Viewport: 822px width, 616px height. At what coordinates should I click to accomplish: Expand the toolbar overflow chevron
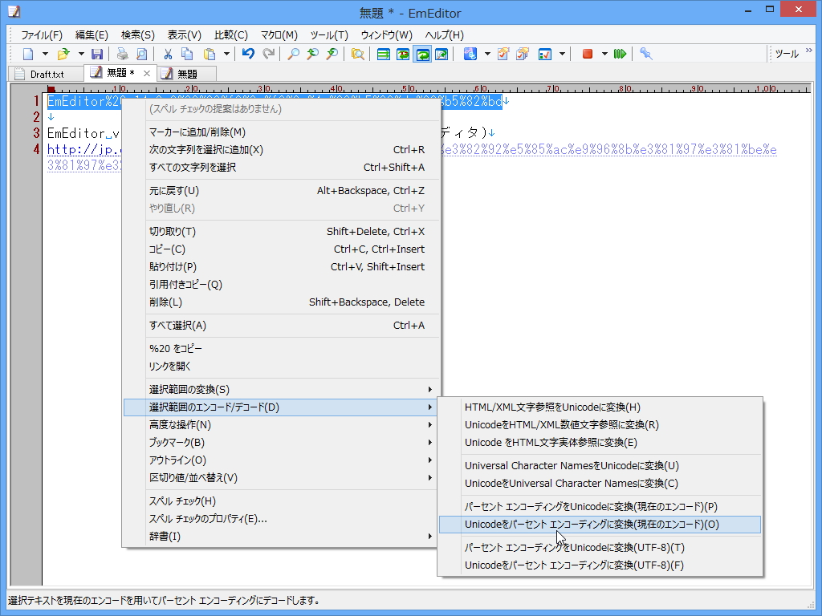point(809,51)
